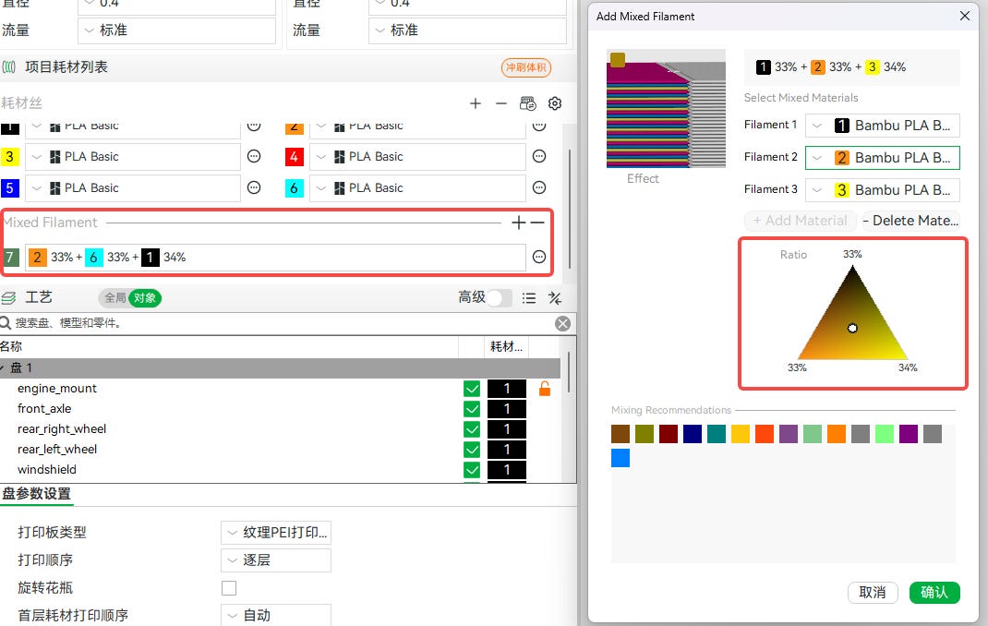Click filament number for front_axle
The width and height of the screenshot is (988, 626).
point(507,409)
